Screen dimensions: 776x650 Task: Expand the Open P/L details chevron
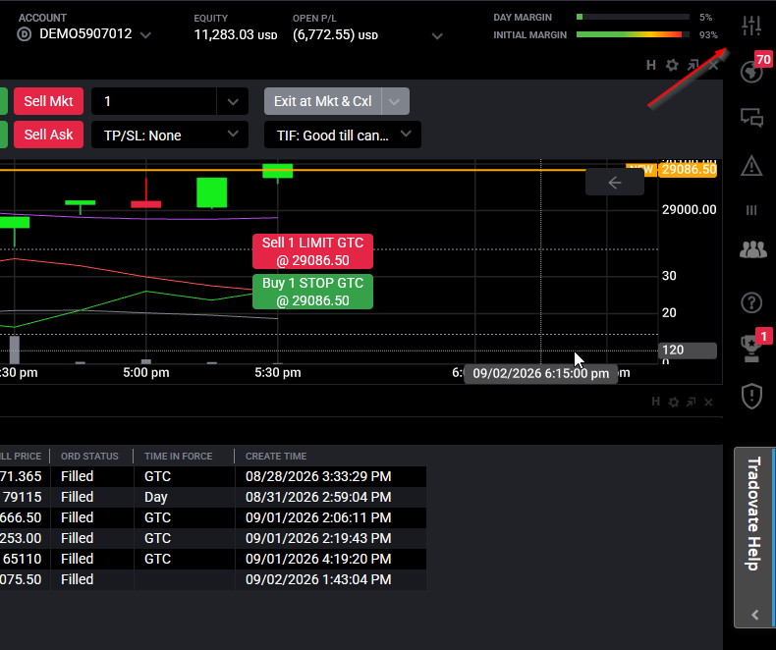coord(437,36)
